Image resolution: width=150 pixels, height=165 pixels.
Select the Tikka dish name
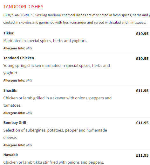(9, 33)
